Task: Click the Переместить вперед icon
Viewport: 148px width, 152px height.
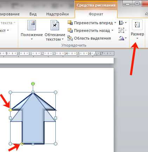Action: coord(70,23)
